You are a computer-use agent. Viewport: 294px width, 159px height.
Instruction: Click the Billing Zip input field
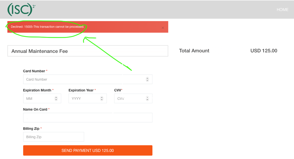click(54, 137)
